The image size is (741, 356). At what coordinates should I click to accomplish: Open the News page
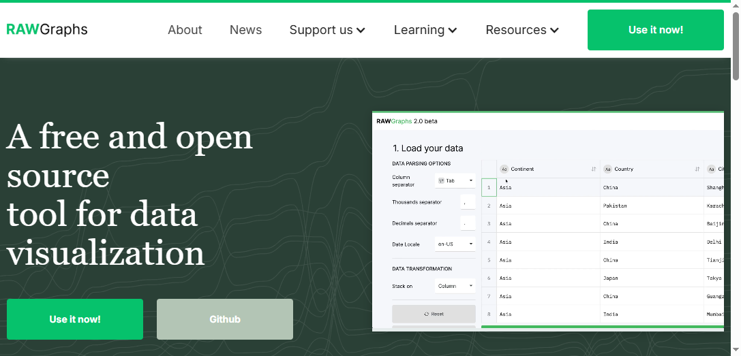point(245,30)
